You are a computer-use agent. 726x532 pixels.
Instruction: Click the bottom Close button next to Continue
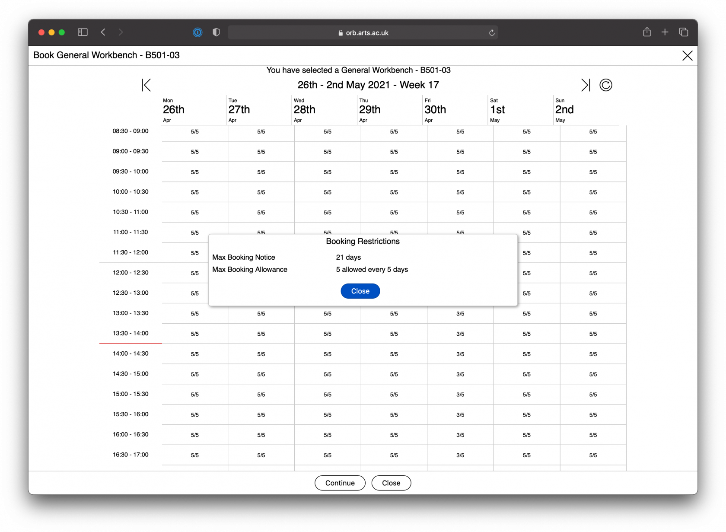391,483
